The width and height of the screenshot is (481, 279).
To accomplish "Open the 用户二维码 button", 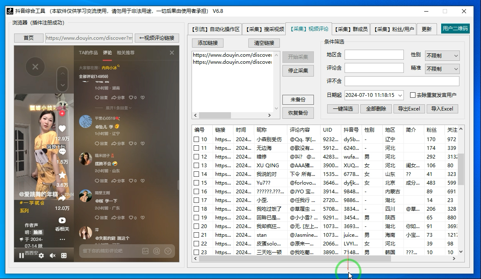I will pyautogui.click(x=455, y=29).
